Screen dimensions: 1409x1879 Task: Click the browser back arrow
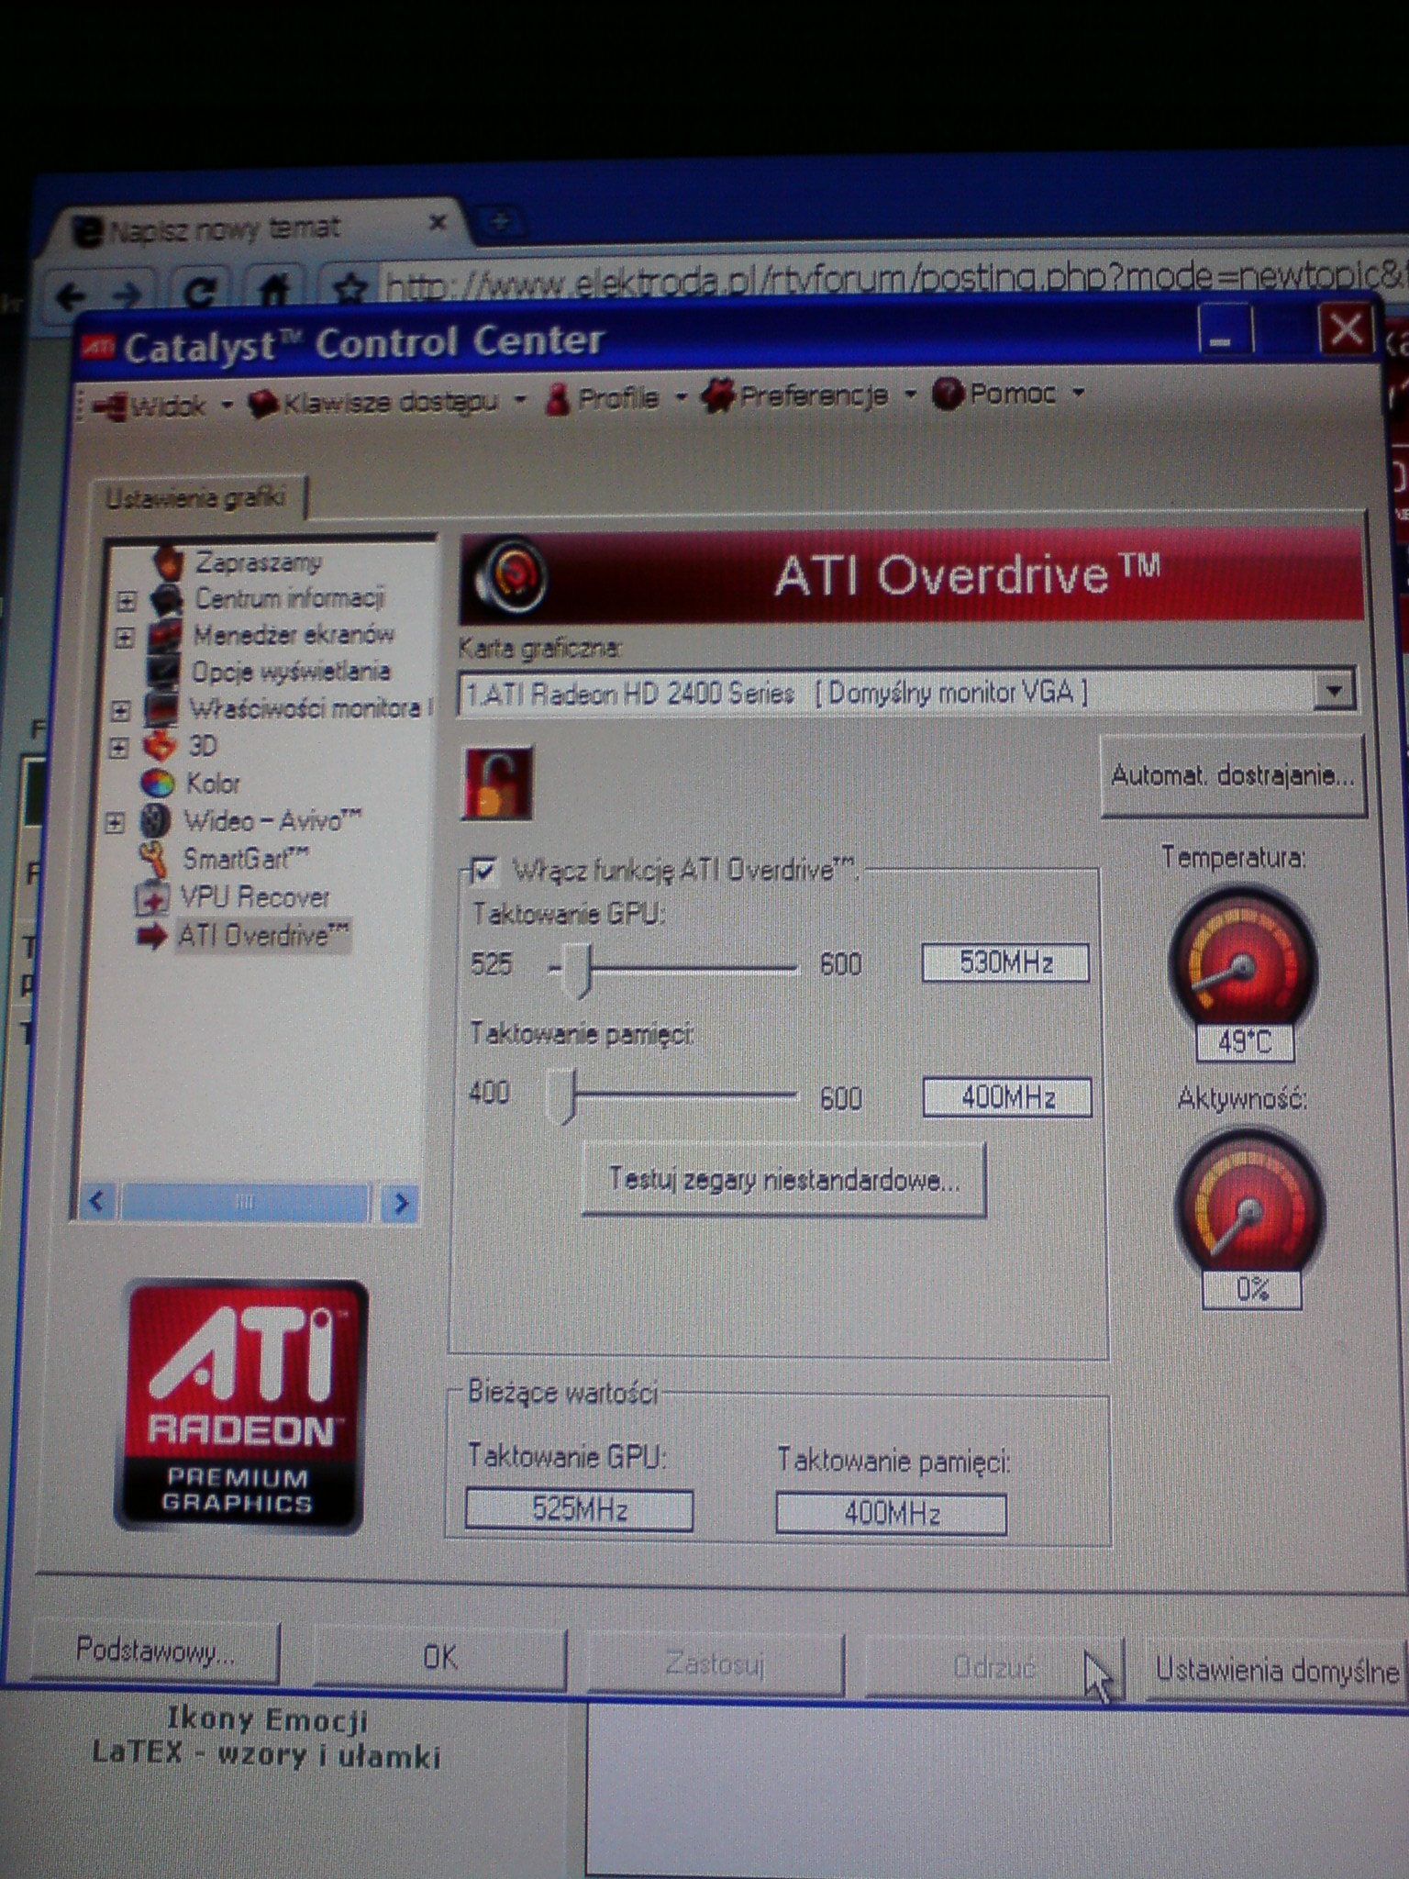70,295
